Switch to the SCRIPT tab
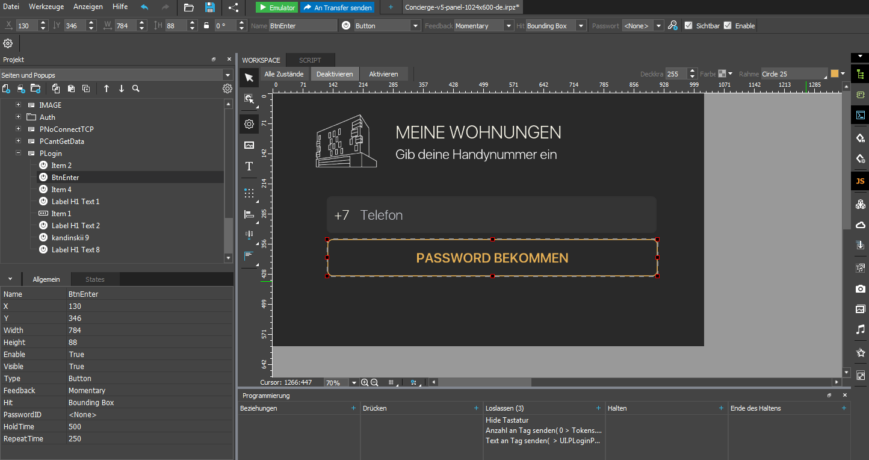The image size is (869, 460). tap(310, 60)
